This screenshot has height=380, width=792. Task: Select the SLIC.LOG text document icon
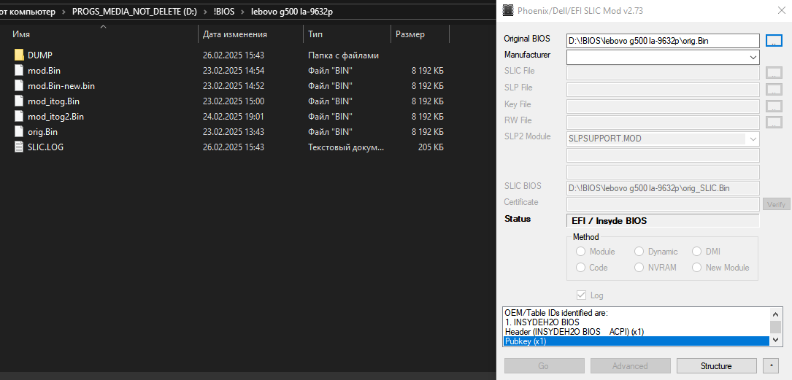click(19, 147)
